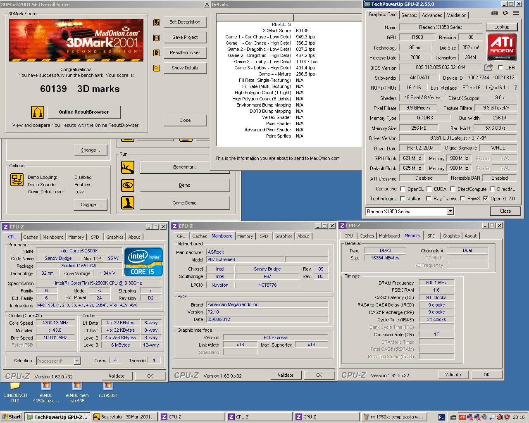The width and height of the screenshot is (529, 423).
Task: Click the GPU-Z Close button at bottom
Action: coord(505,211)
